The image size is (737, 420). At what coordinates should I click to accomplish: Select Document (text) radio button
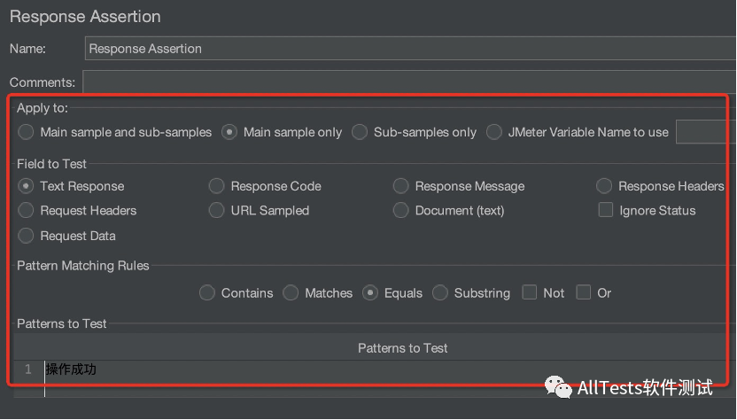click(401, 211)
